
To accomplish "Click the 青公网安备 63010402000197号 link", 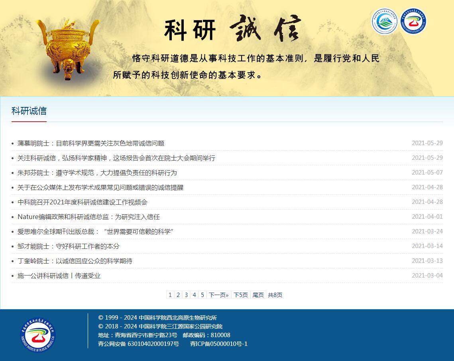I will [138, 344].
